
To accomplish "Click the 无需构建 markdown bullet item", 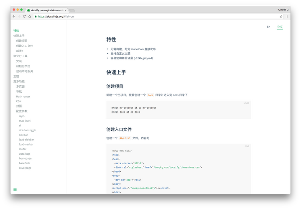I will pos(133,49).
